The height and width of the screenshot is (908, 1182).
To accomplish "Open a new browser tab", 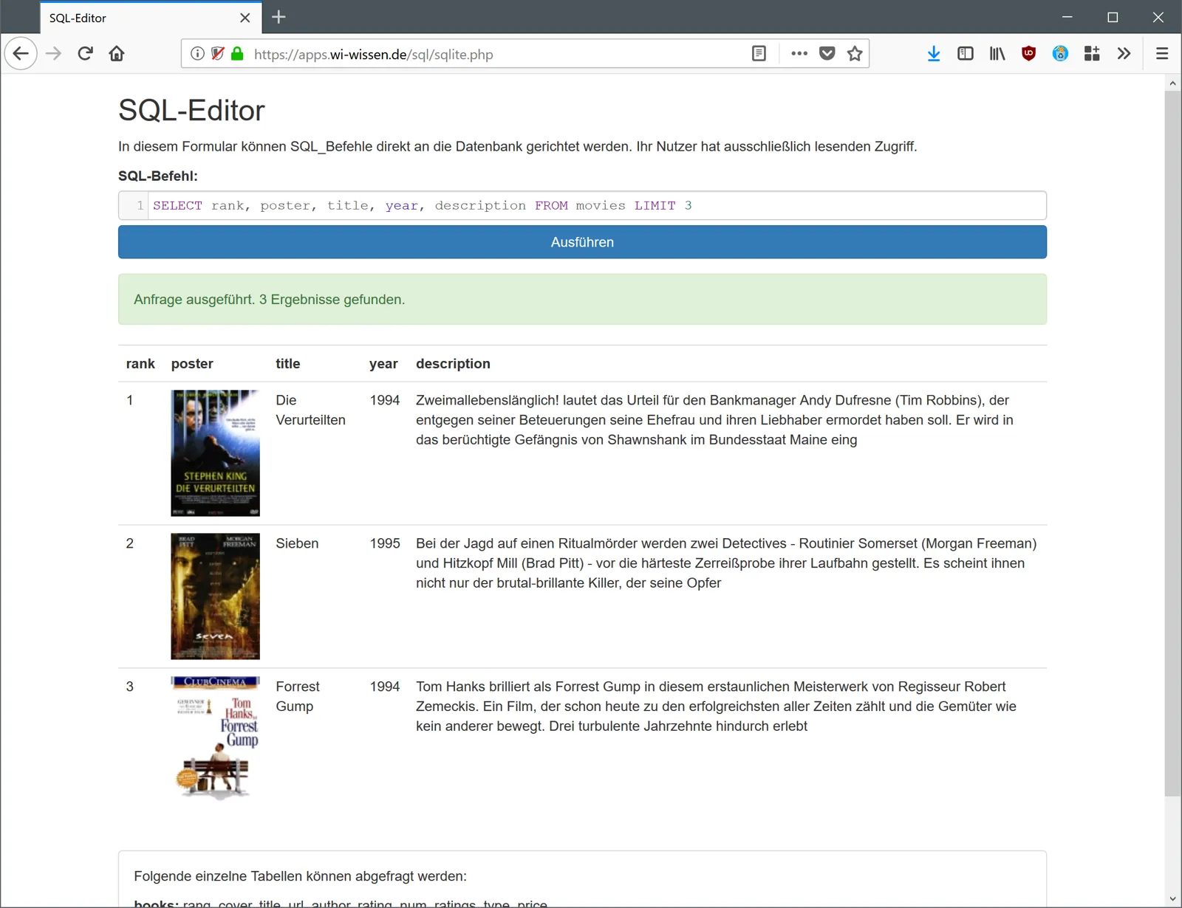I will point(279,17).
